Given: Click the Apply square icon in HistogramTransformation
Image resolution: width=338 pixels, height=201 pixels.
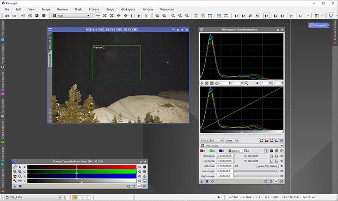Looking at the screenshot, I should coord(207,181).
